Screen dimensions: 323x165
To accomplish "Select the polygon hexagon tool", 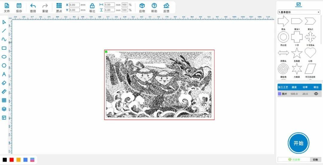I will [x=4, y=65].
